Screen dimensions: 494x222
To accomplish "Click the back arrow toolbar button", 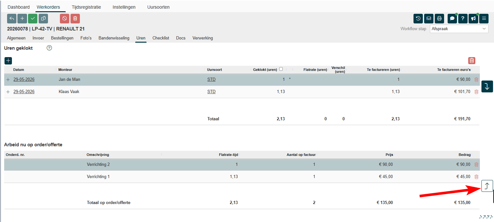I will [x=12, y=19].
